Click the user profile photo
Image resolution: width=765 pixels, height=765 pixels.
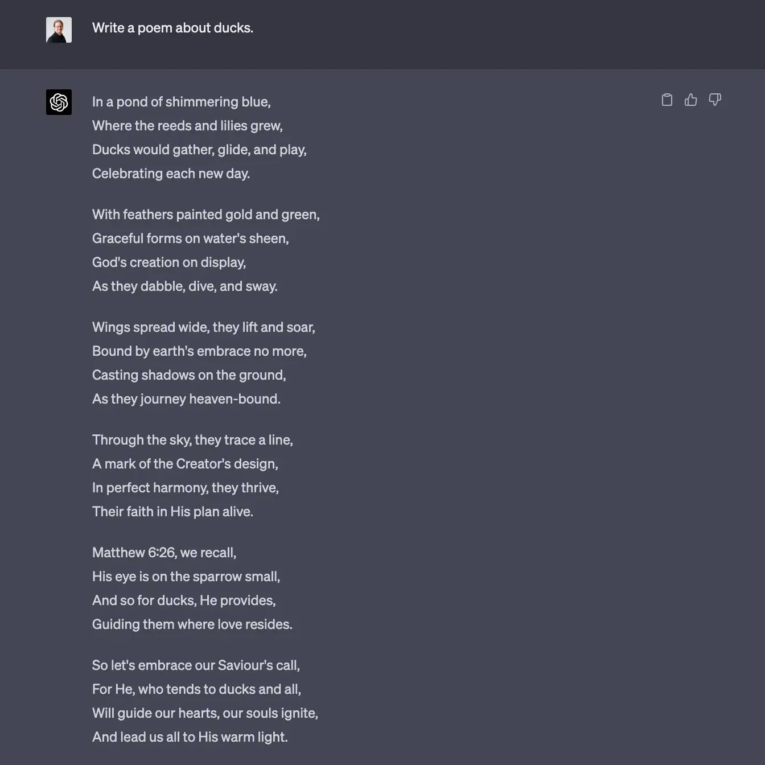pyautogui.click(x=59, y=30)
